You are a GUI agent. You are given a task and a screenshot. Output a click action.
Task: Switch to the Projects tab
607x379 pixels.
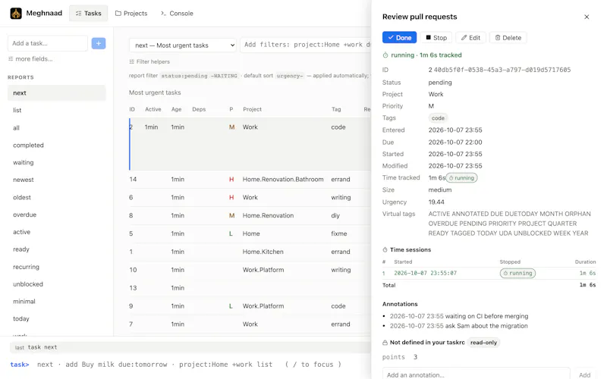tap(131, 13)
